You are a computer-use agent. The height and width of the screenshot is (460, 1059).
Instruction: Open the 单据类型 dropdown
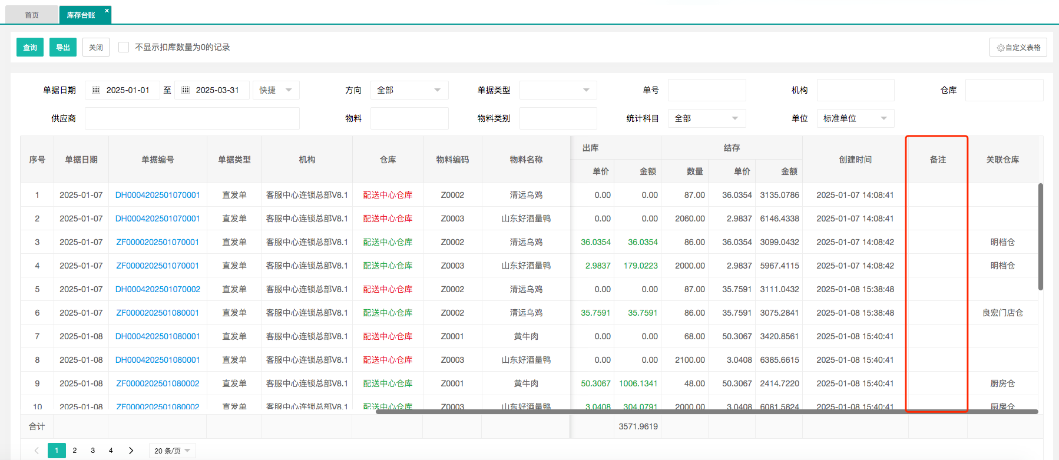pos(558,90)
